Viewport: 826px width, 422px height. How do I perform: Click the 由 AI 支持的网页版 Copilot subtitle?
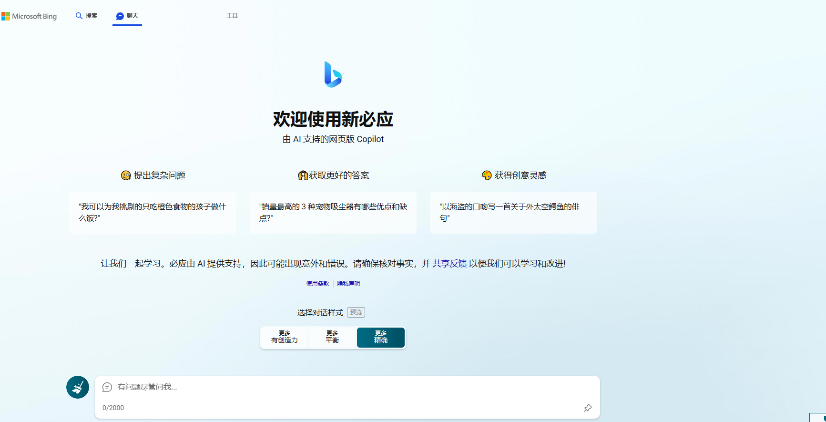click(333, 139)
